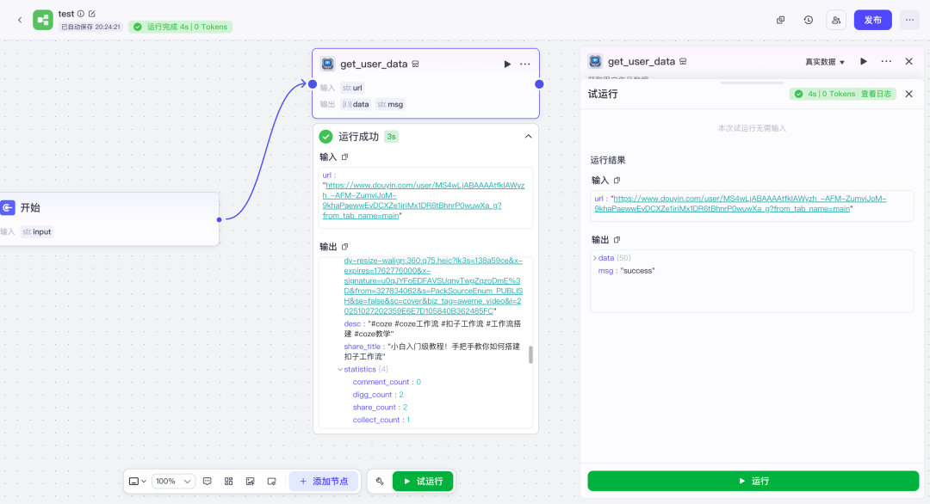Open the comment tool in bottom toolbar
This screenshot has width=930, height=504.
208,482
